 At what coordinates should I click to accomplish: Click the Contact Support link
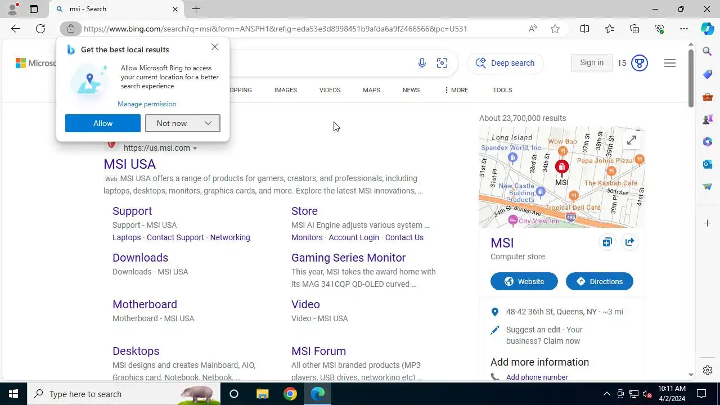point(175,237)
